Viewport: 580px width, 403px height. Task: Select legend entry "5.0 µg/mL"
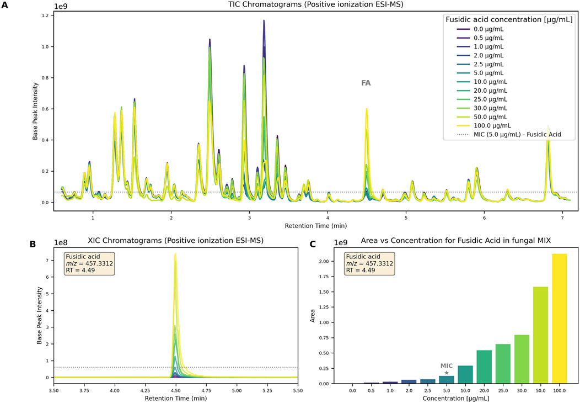coord(480,73)
